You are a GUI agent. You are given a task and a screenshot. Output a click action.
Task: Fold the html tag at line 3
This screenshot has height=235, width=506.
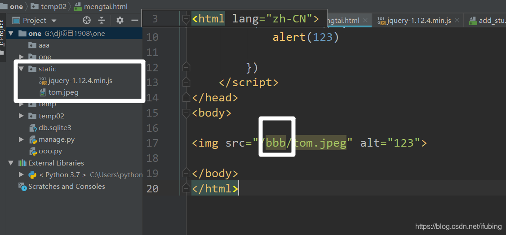(x=186, y=19)
